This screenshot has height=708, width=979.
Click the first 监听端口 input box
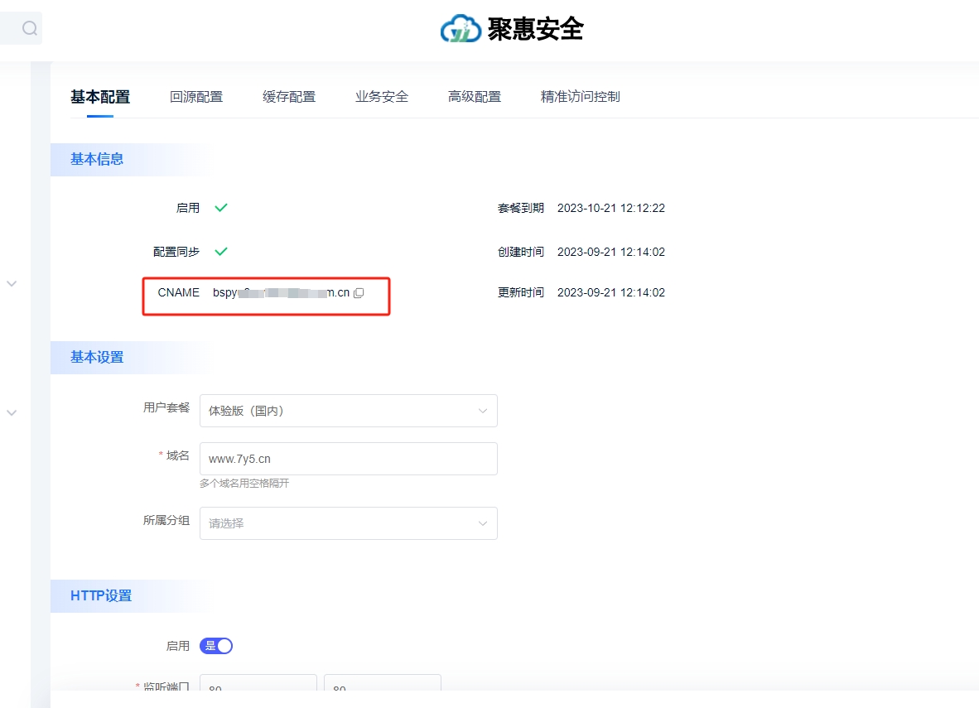tap(258, 687)
